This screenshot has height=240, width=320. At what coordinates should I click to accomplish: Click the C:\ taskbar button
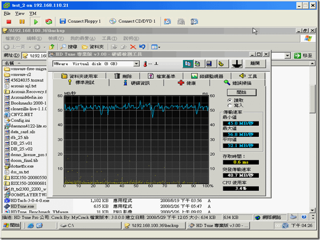click(90, 226)
